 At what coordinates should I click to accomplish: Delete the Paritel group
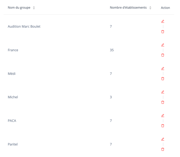(163, 149)
